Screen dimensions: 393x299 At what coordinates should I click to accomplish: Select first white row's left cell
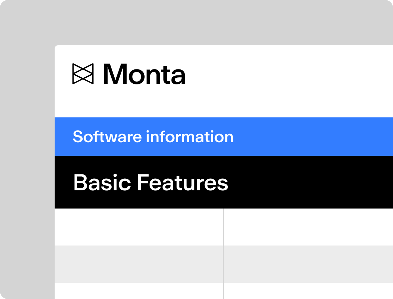coord(139,227)
